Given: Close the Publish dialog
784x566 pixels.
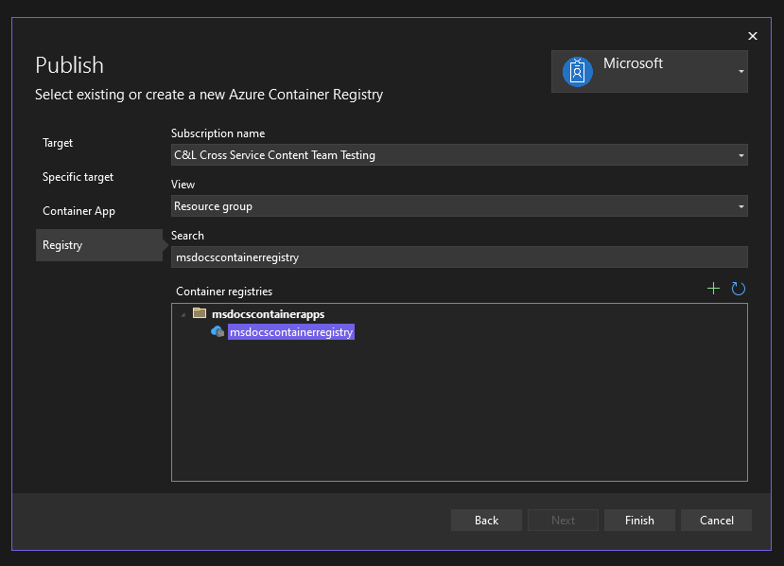Looking at the screenshot, I should (753, 36).
